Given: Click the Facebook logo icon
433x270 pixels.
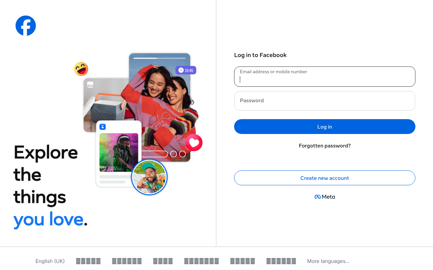Looking at the screenshot, I should [26, 26].
